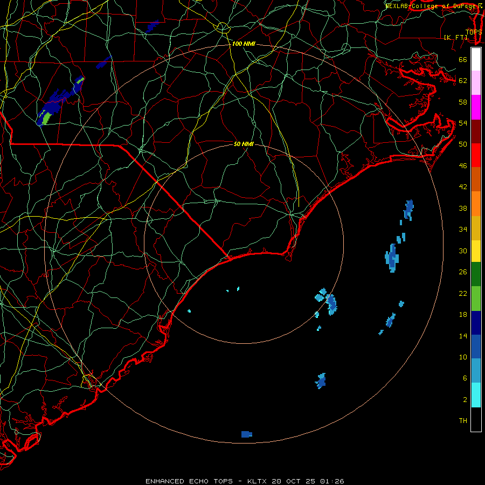
Task: Click the "TH" threshold label
Action: 463,421
